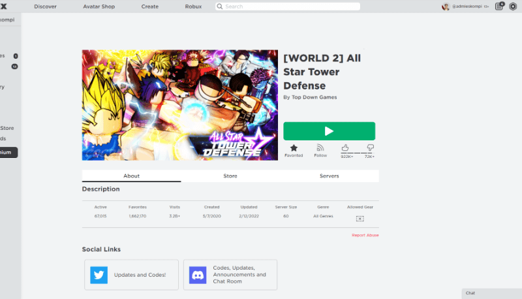
Task: Switch to the Store tab
Action: (230, 176)
